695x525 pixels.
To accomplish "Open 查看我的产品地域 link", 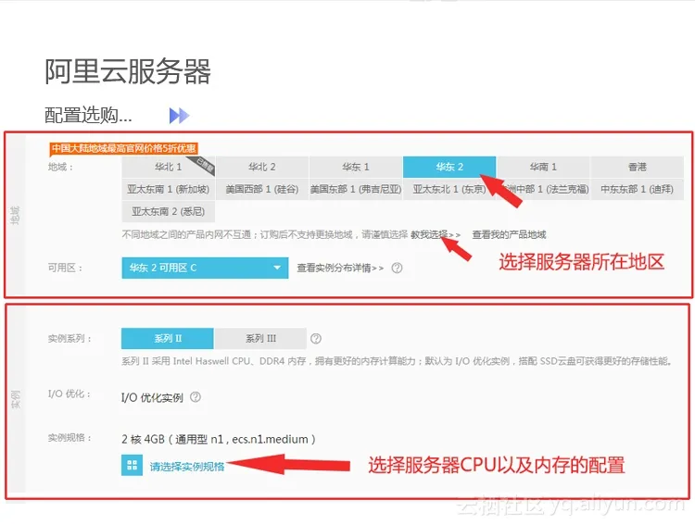I will coord(509,234).
